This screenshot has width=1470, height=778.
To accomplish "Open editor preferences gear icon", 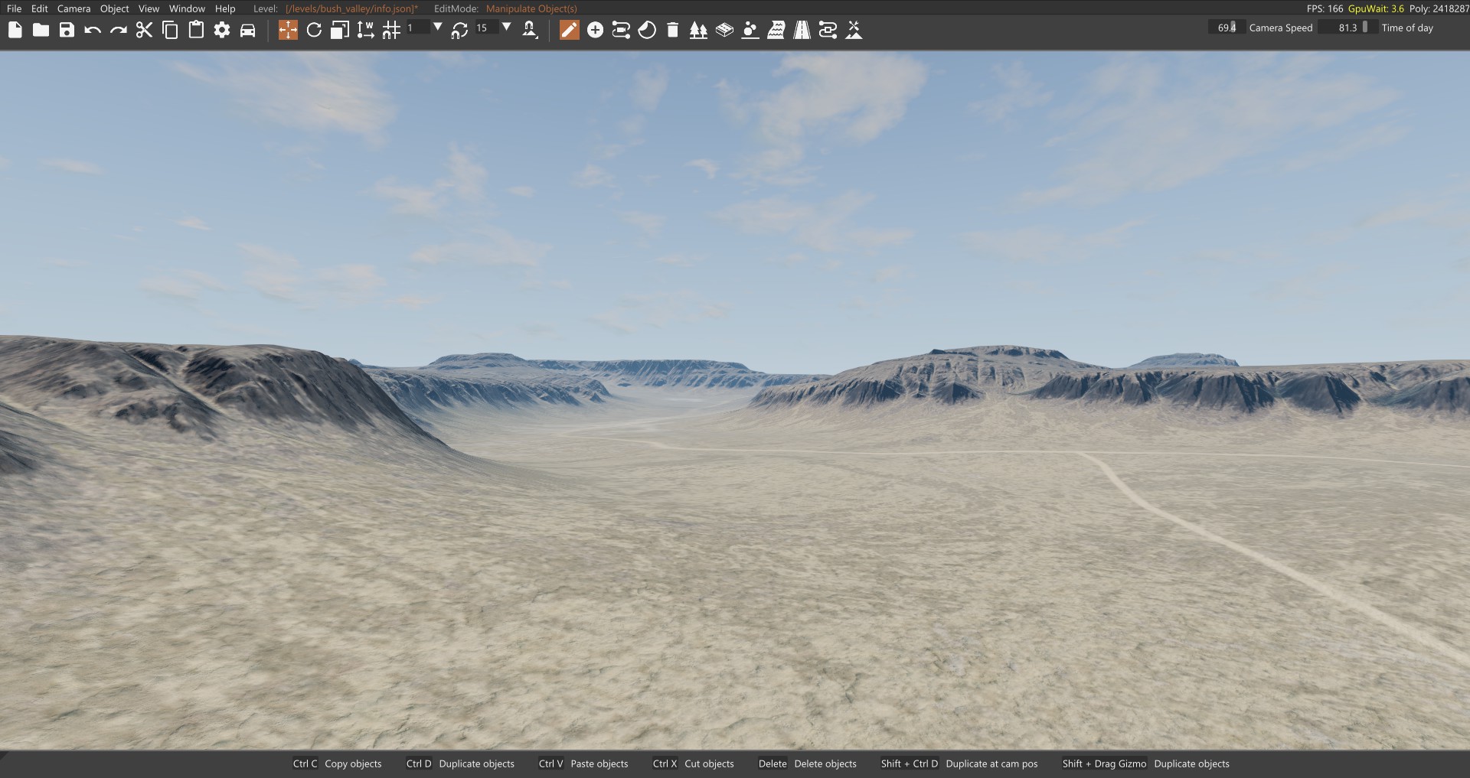I will [222, 30].
